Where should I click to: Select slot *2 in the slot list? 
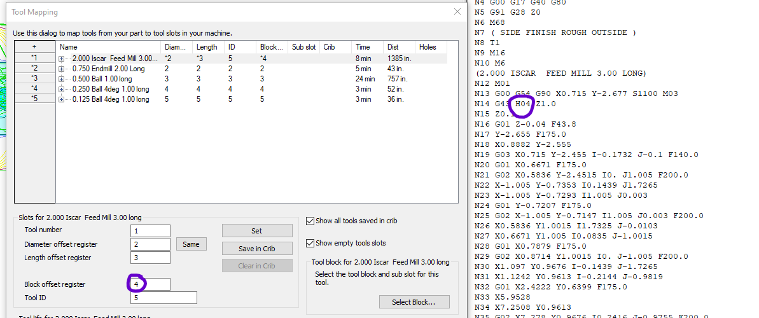pyautogui.click(x=34, y=68)
